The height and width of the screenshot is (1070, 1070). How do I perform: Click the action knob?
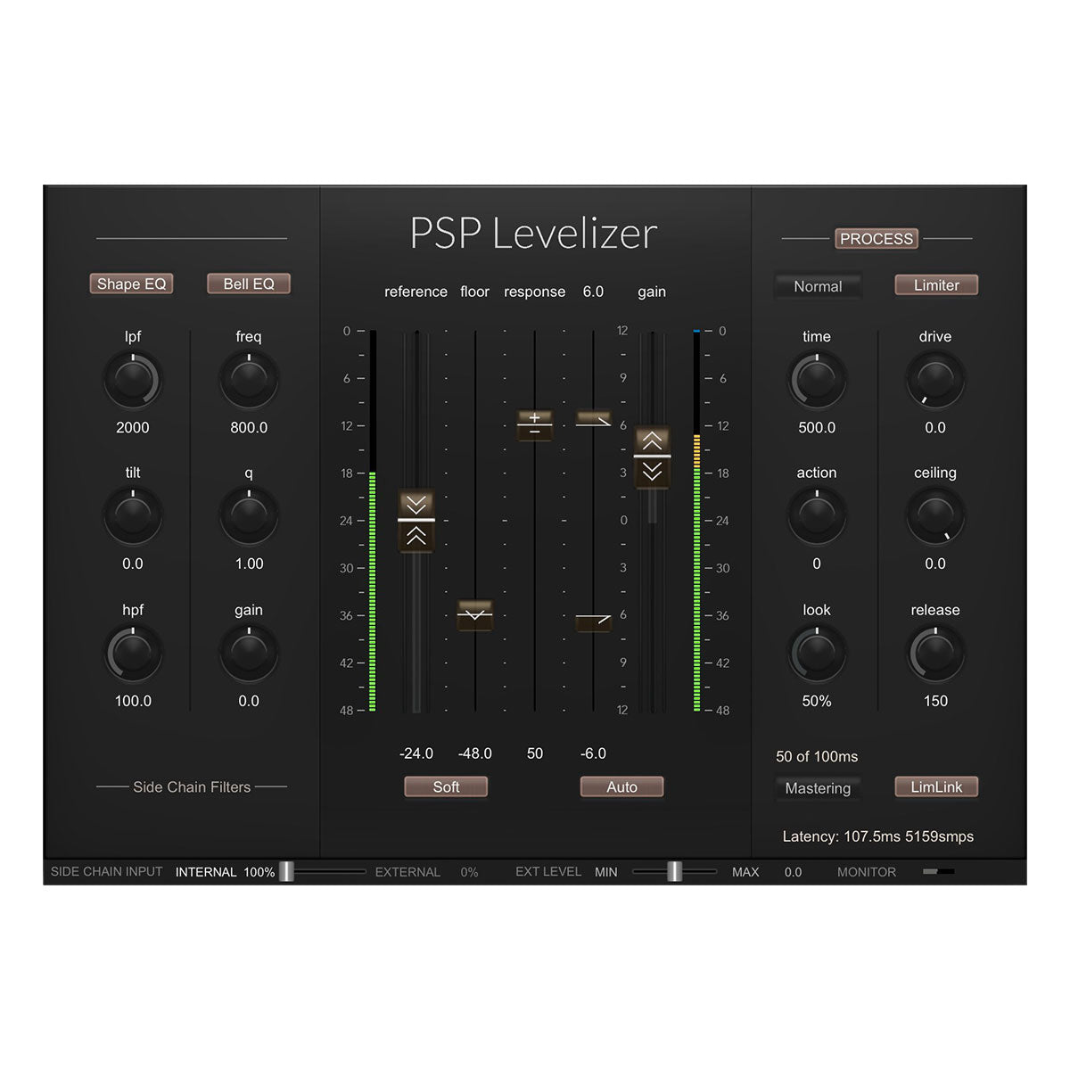(817, 515)
